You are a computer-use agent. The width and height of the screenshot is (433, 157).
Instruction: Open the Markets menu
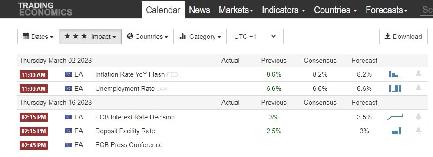[x=236, y=10]
